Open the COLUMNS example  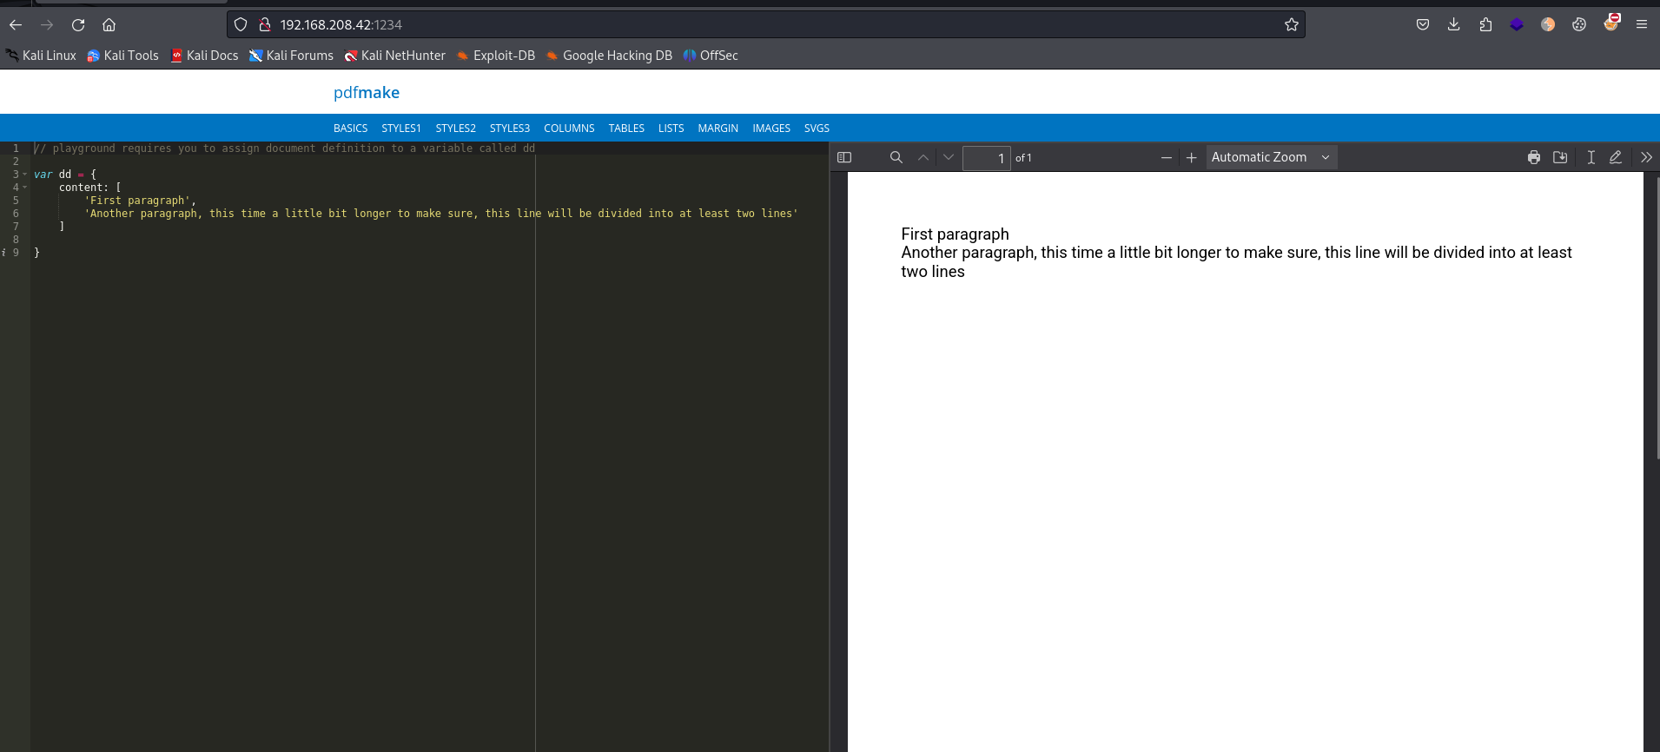tap(569, 129)
